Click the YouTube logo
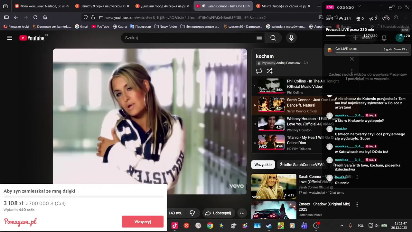Image resolution: width=412 pixels, height=232 pixels. click(32, 38)
